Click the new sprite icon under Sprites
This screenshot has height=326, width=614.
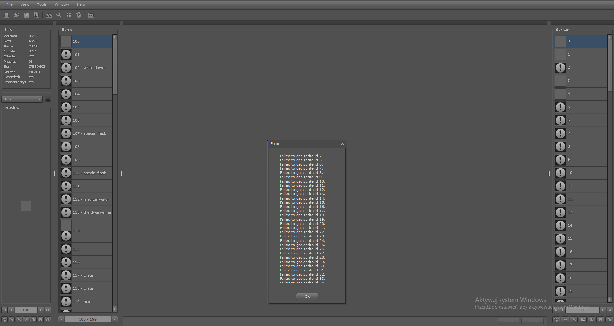601,319
